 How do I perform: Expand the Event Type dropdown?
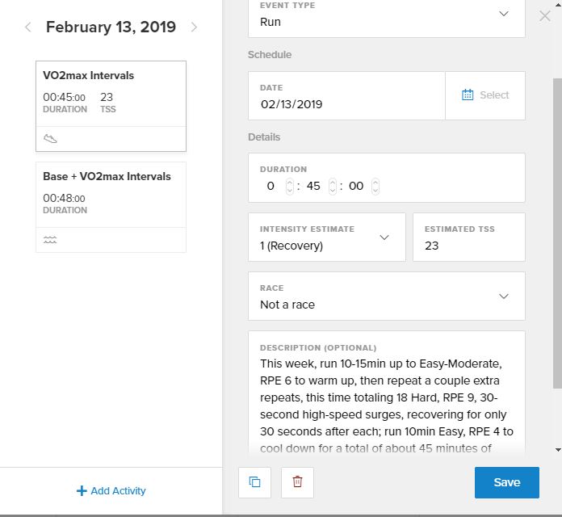(x=504, y=14)
